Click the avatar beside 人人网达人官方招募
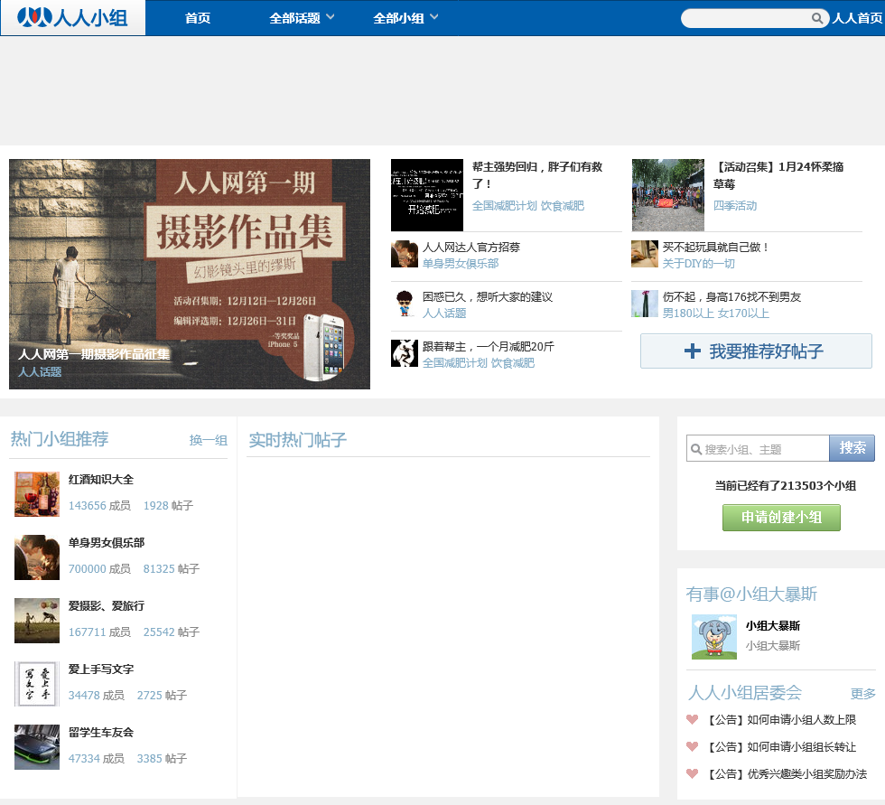 405,254
